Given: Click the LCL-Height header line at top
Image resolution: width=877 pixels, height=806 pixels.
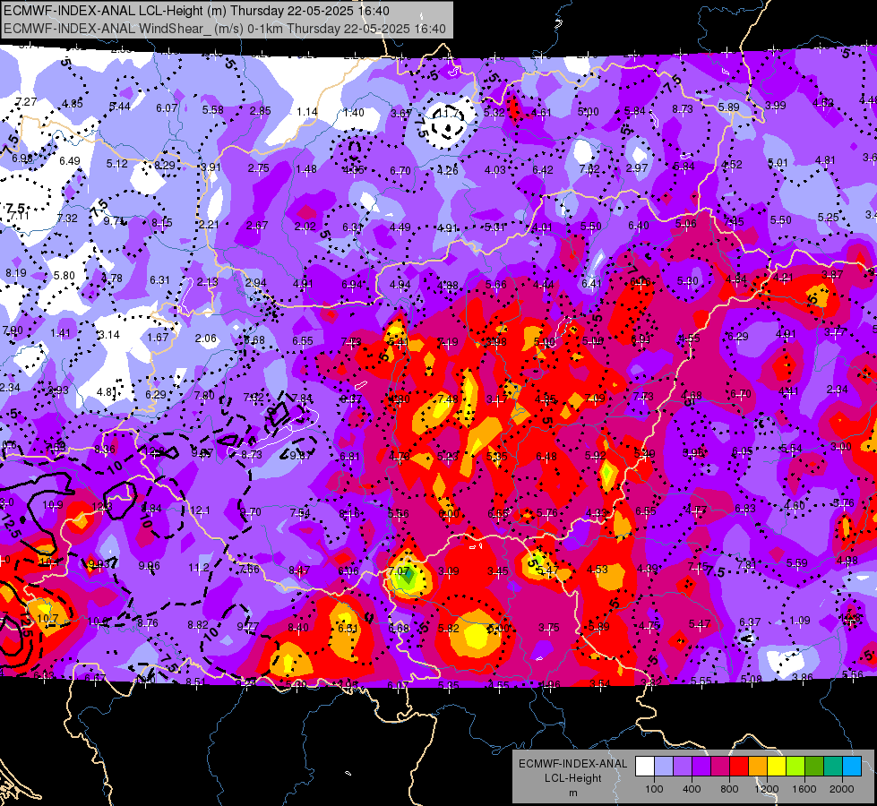Looking at the screenshot, I should tap(196, 11).
